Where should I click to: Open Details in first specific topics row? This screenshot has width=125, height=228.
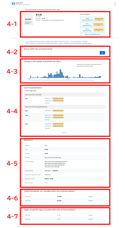tap(91, 215)
